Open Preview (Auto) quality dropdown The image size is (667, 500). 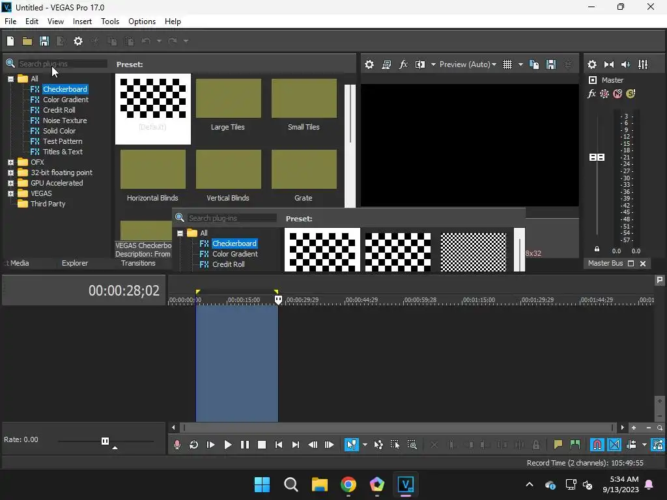[x=468, y=64]
